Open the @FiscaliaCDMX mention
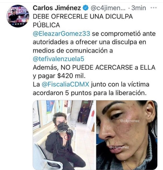This screenshot has height=170, width=163. coord(65,84)
